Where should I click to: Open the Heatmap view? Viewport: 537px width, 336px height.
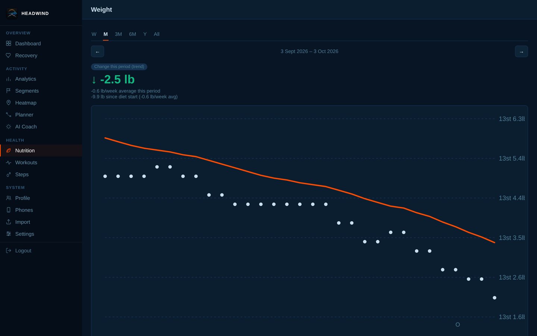point(41,103)
